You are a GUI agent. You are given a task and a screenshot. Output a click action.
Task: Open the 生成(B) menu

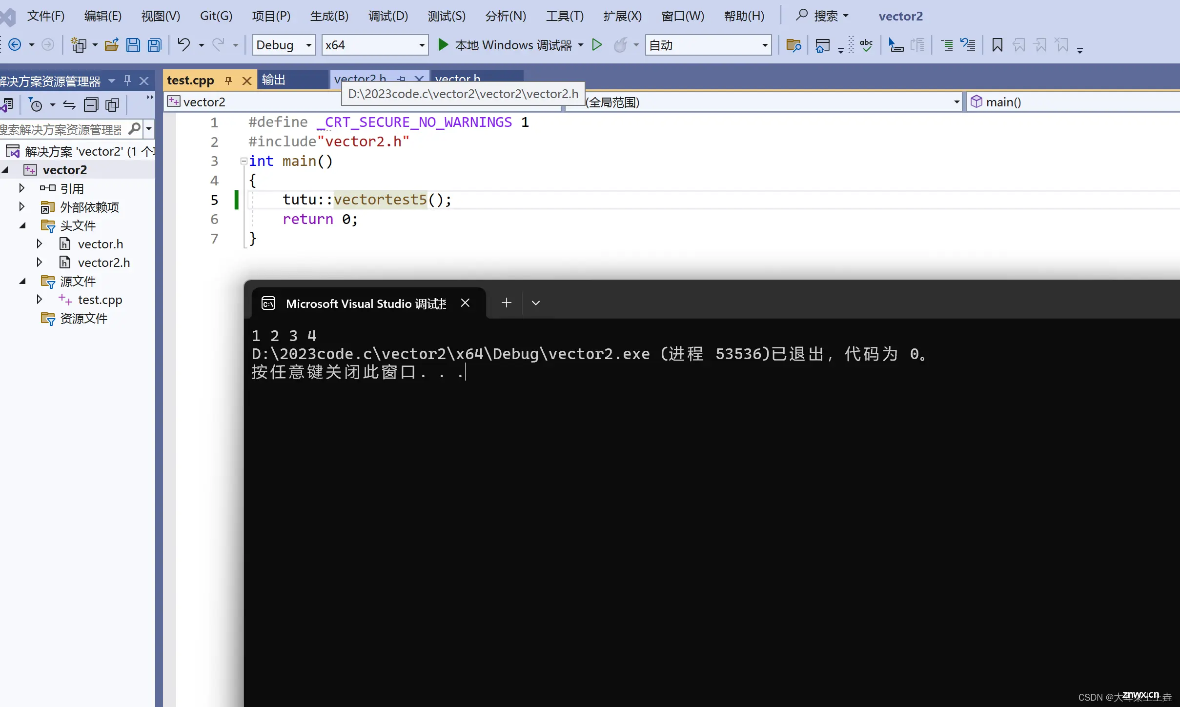pyautogui.click(x=329, y=16)
